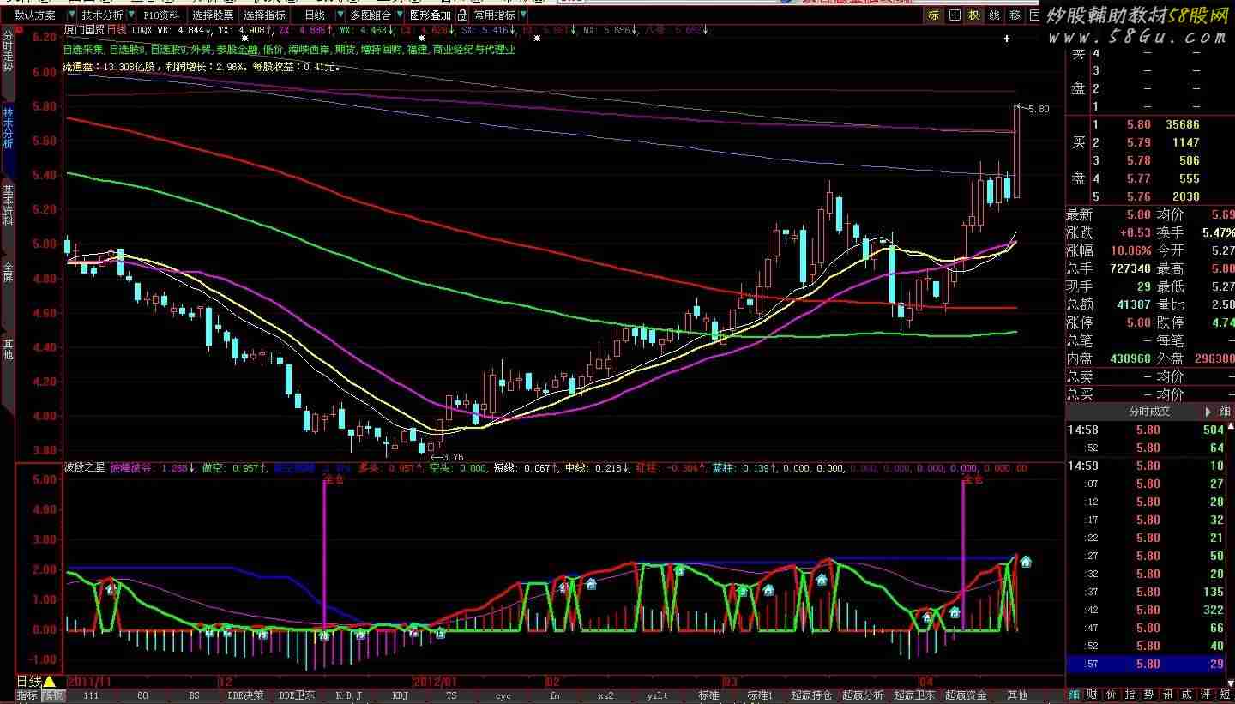
Task: Click the 细 button in 分时成交 header
Action: click(x=1225, y=412)
